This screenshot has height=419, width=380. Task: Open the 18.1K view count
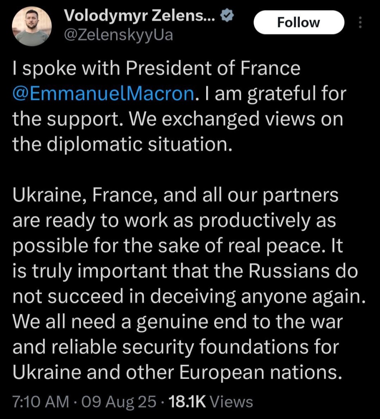click(189, 401)
